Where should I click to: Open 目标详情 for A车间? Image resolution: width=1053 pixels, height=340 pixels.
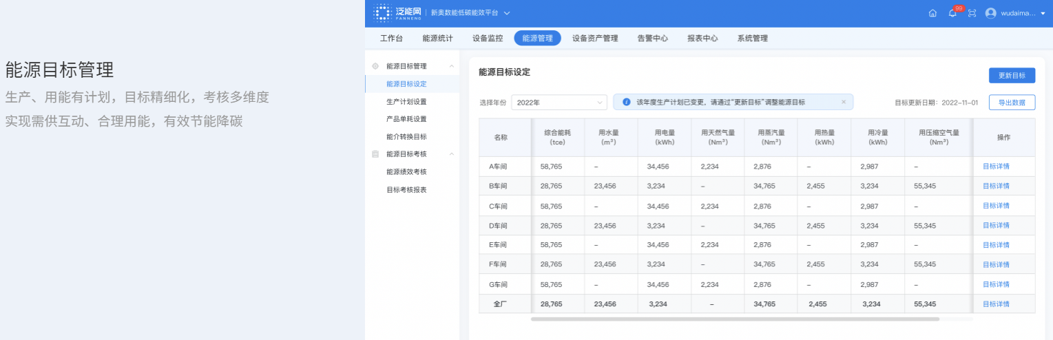click(x=996, y=167)
